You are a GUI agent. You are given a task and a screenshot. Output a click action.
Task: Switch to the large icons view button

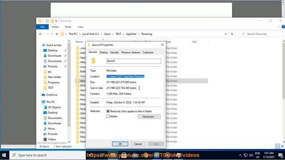pyautogui.click(x=282, y=146)
